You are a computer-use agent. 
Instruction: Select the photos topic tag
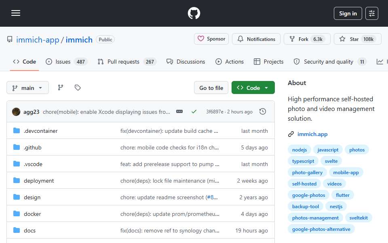pos(357,150)
